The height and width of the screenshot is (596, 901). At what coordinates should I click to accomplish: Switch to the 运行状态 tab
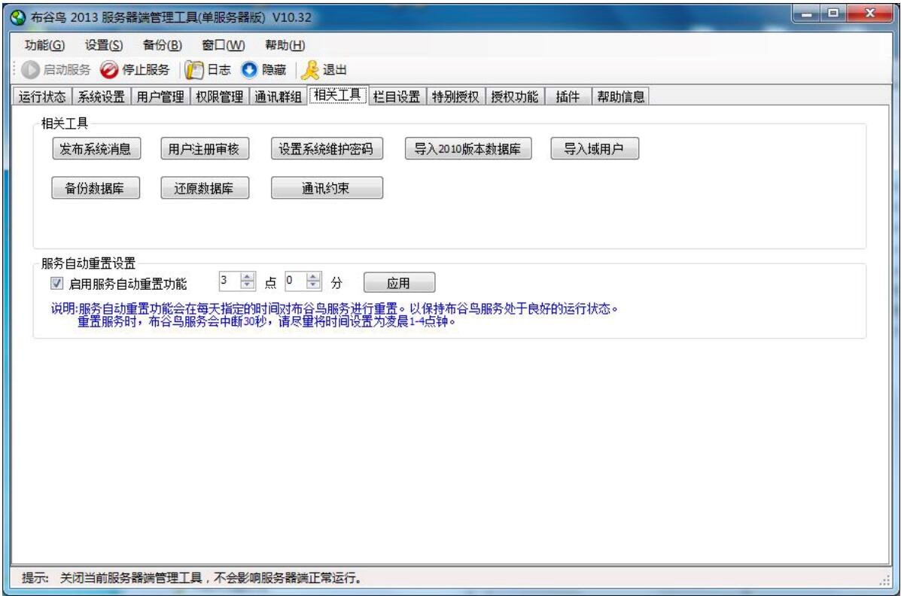pos(41,96)
